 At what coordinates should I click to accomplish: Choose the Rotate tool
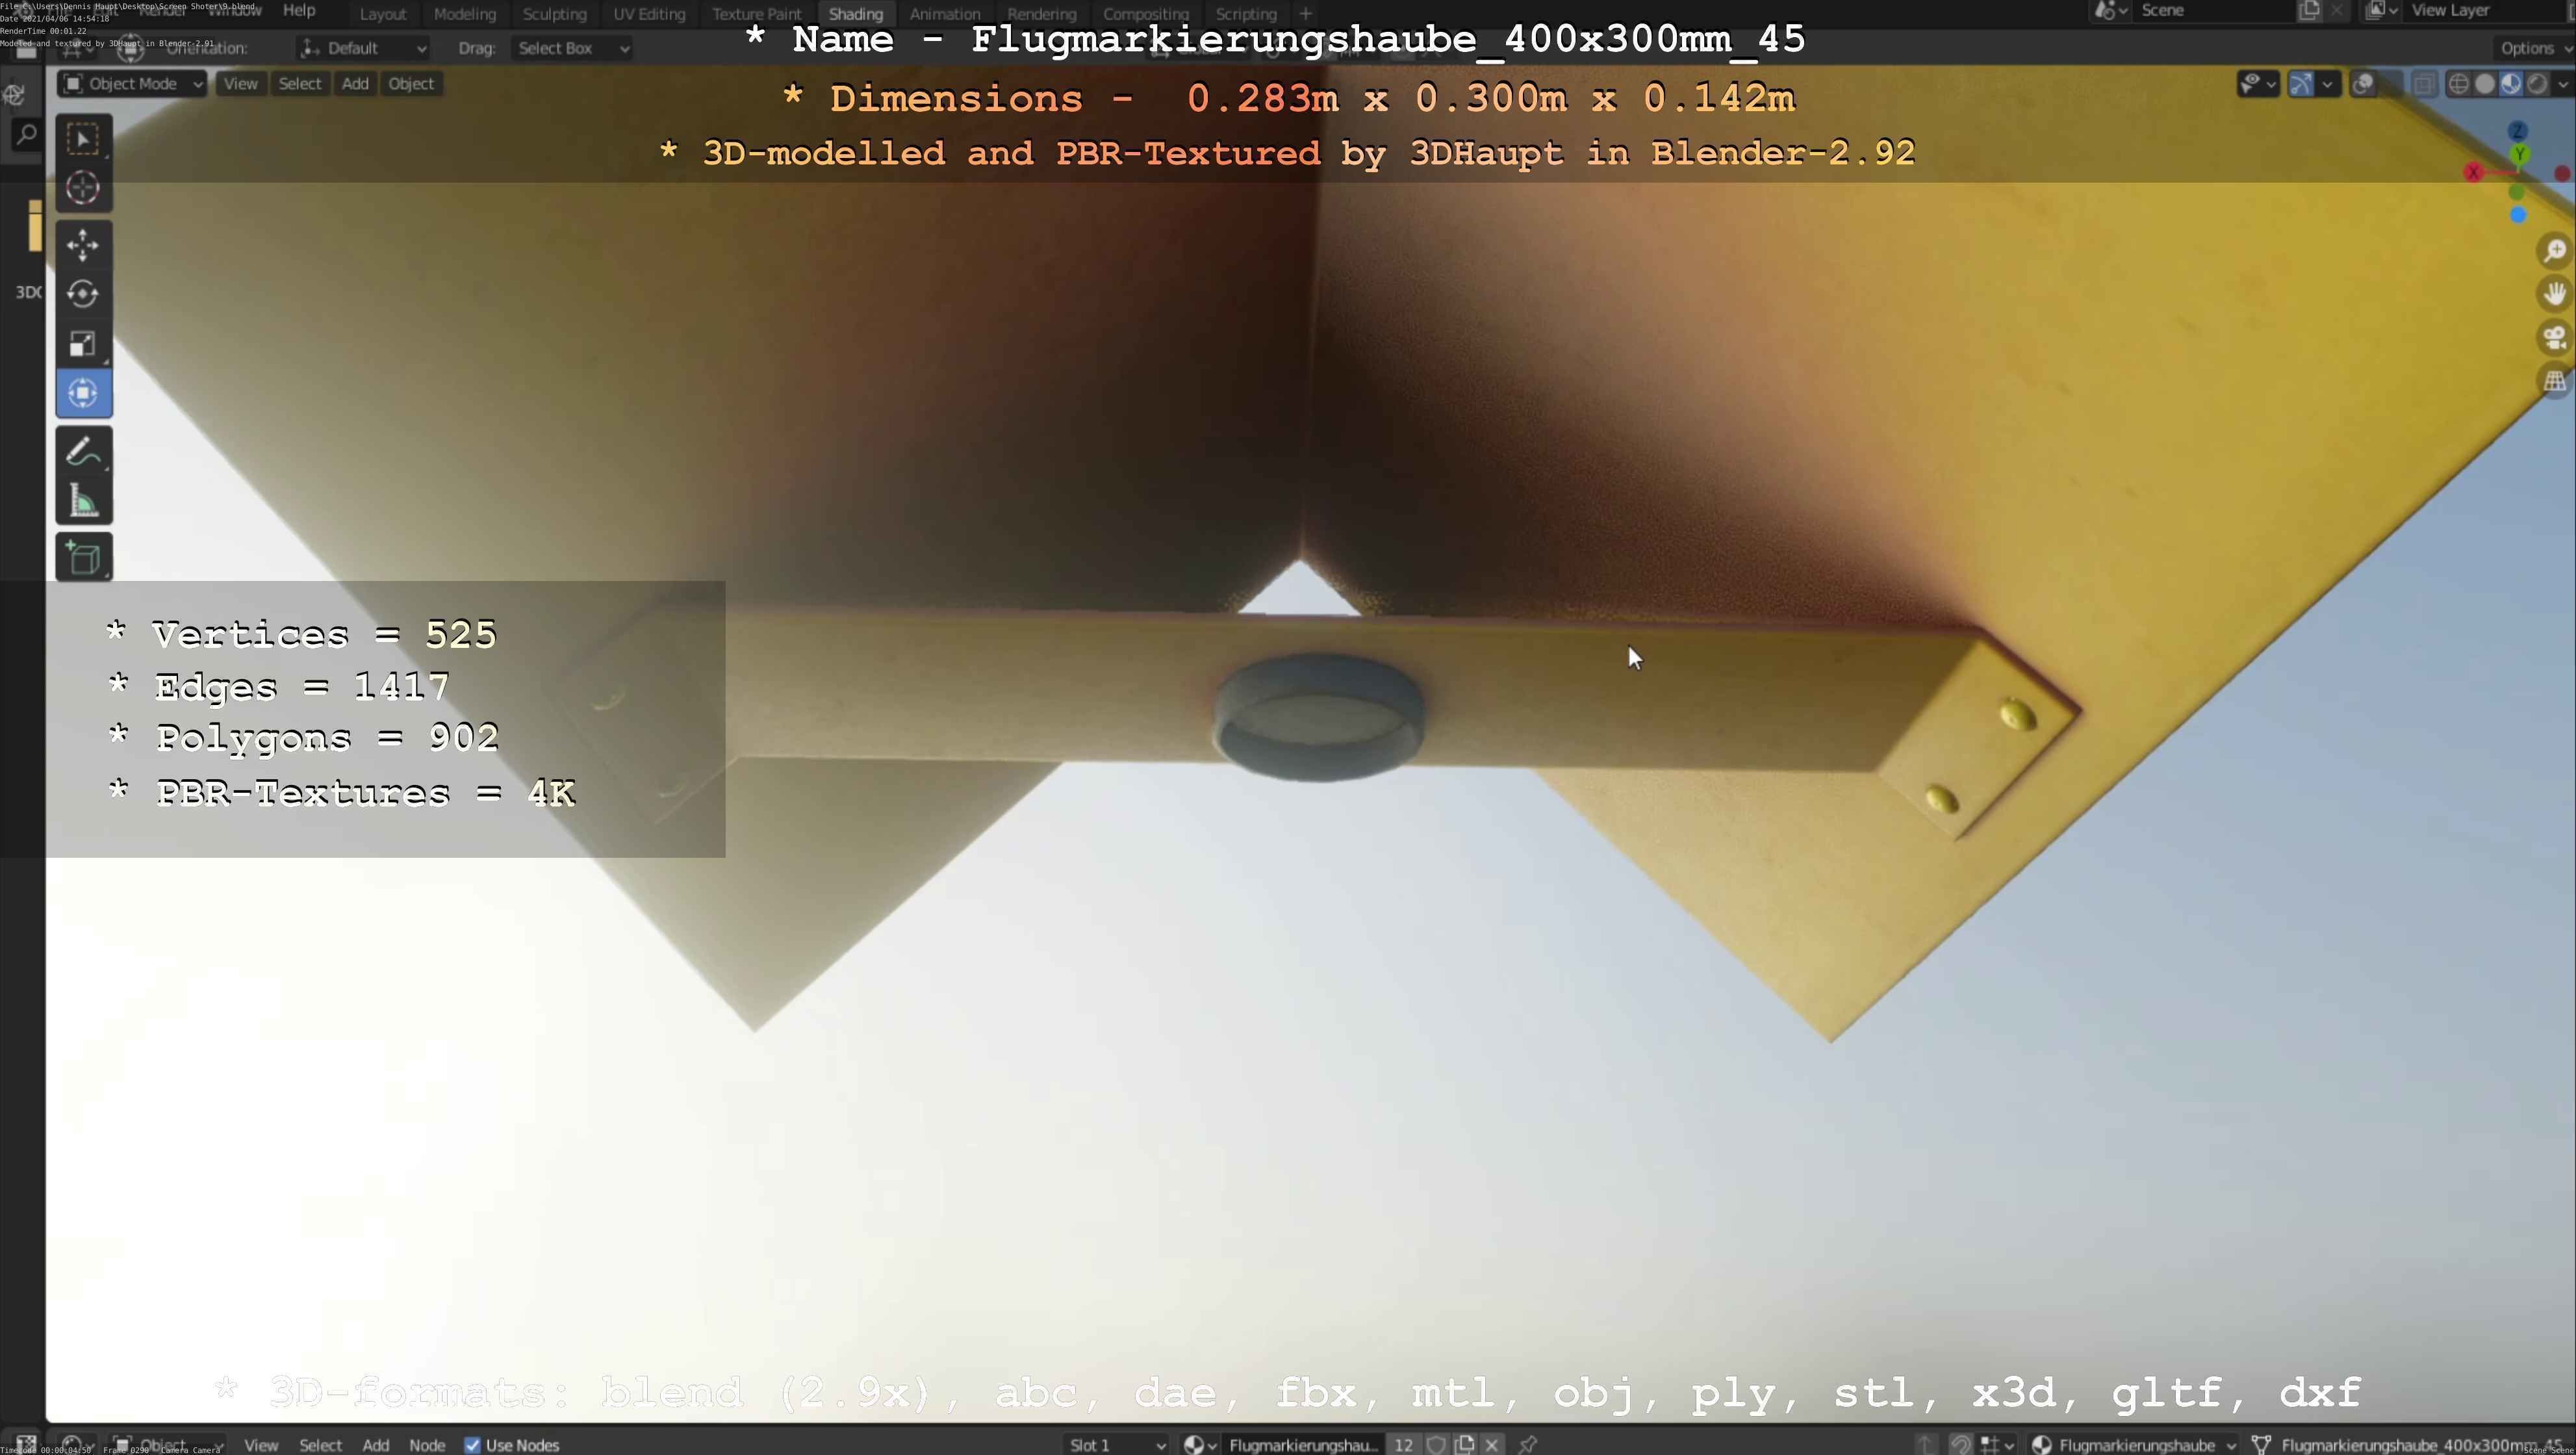[x=83, y=294]
